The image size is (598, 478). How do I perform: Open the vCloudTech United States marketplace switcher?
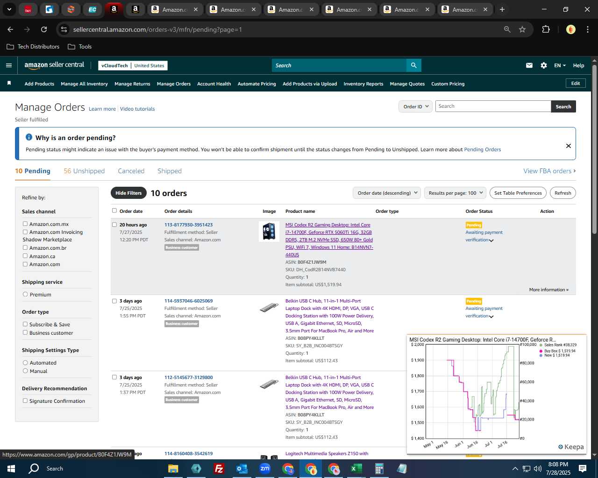click(x=133, y=65)
